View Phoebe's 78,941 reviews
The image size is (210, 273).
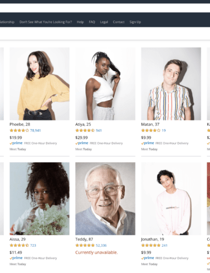(35, 130)
